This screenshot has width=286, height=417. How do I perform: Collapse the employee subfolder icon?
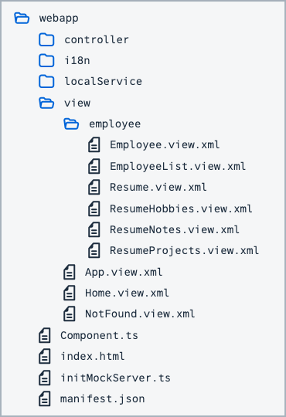(x=71, y=124)
